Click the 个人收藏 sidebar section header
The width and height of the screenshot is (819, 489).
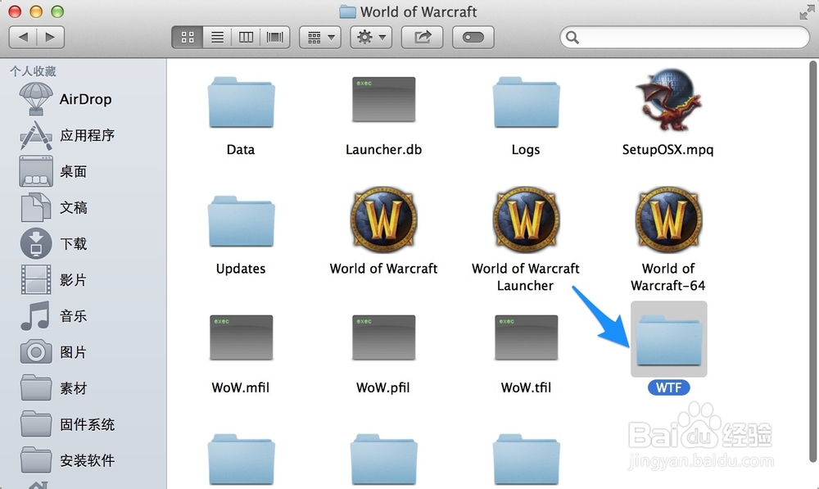[x=33, y=71]
